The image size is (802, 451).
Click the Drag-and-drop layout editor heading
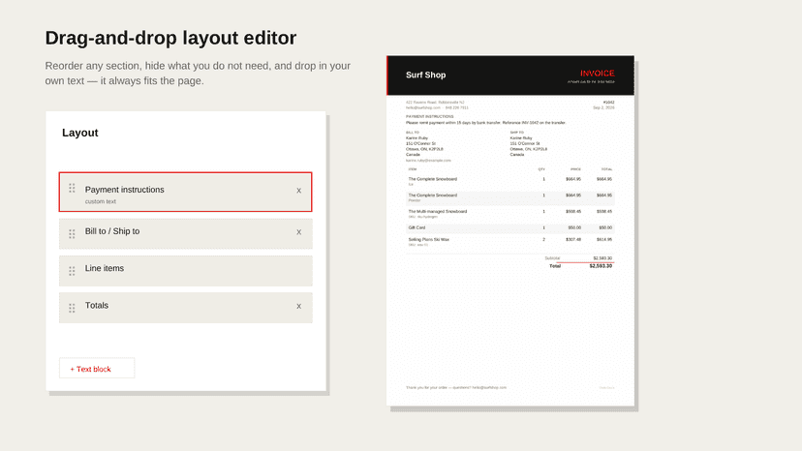(170, 38)
